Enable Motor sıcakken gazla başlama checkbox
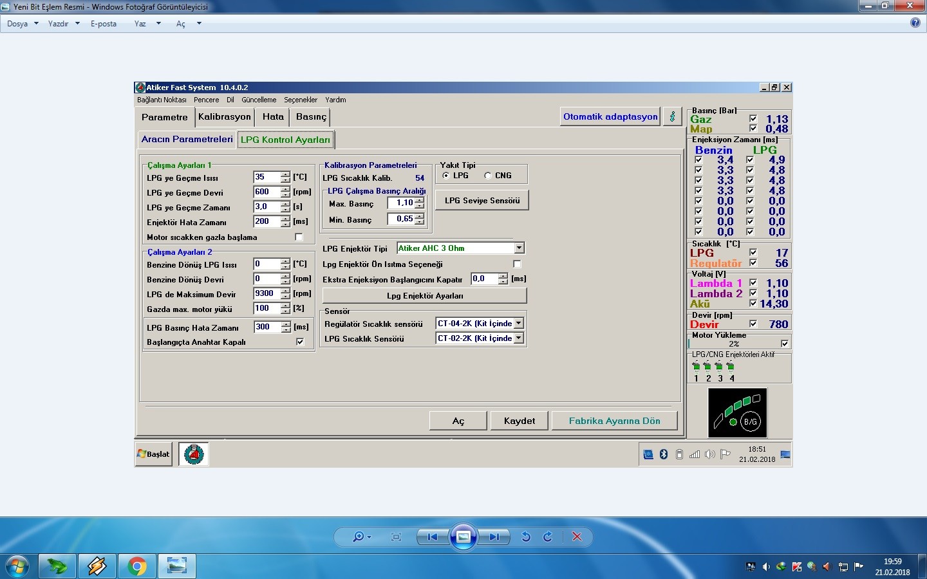927x579 pixels. 299,237
